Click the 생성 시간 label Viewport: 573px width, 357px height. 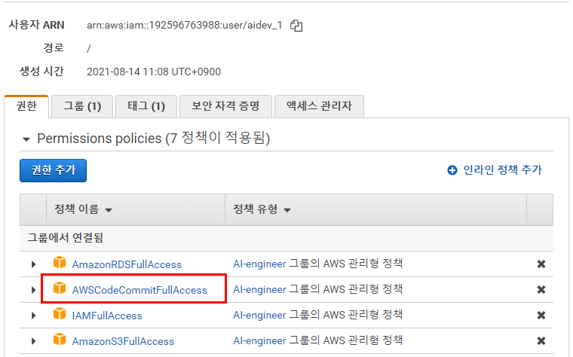coord(41,72)
